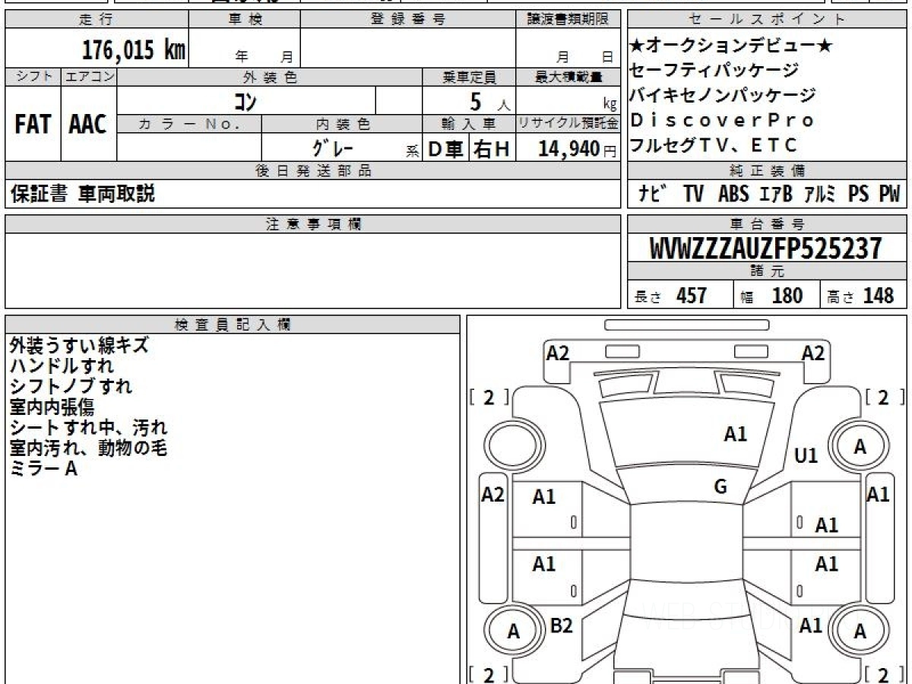Select the G mark on the windshield
This screenshot has width=912, height=684.
[720, 487]
